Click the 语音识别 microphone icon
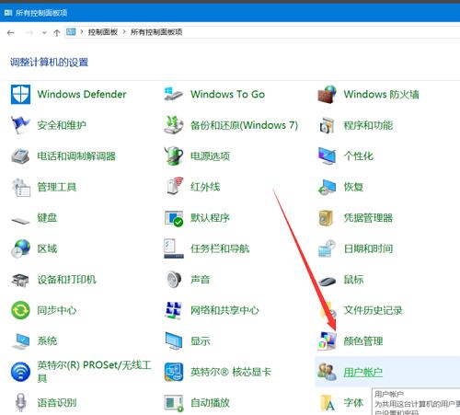The width and height of the screenshot is (460, 415). point(20,403)
